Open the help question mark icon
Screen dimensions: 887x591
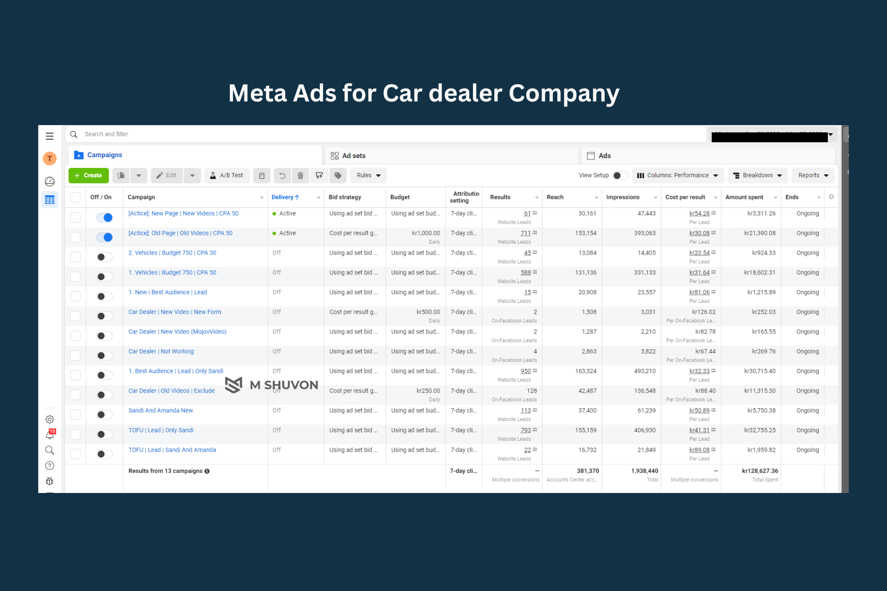pyautogui.click(x=50, y=466)
